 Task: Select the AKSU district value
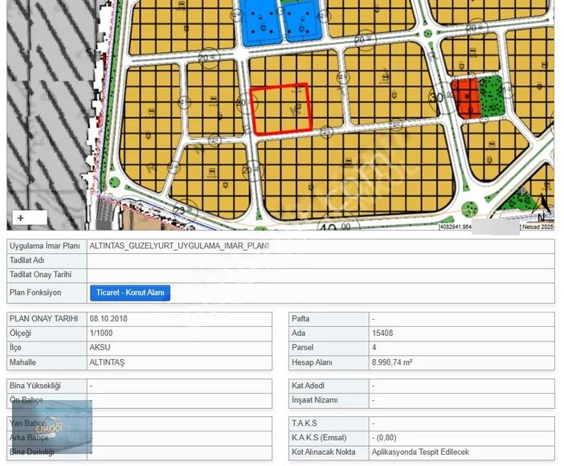tap(100, 348)
